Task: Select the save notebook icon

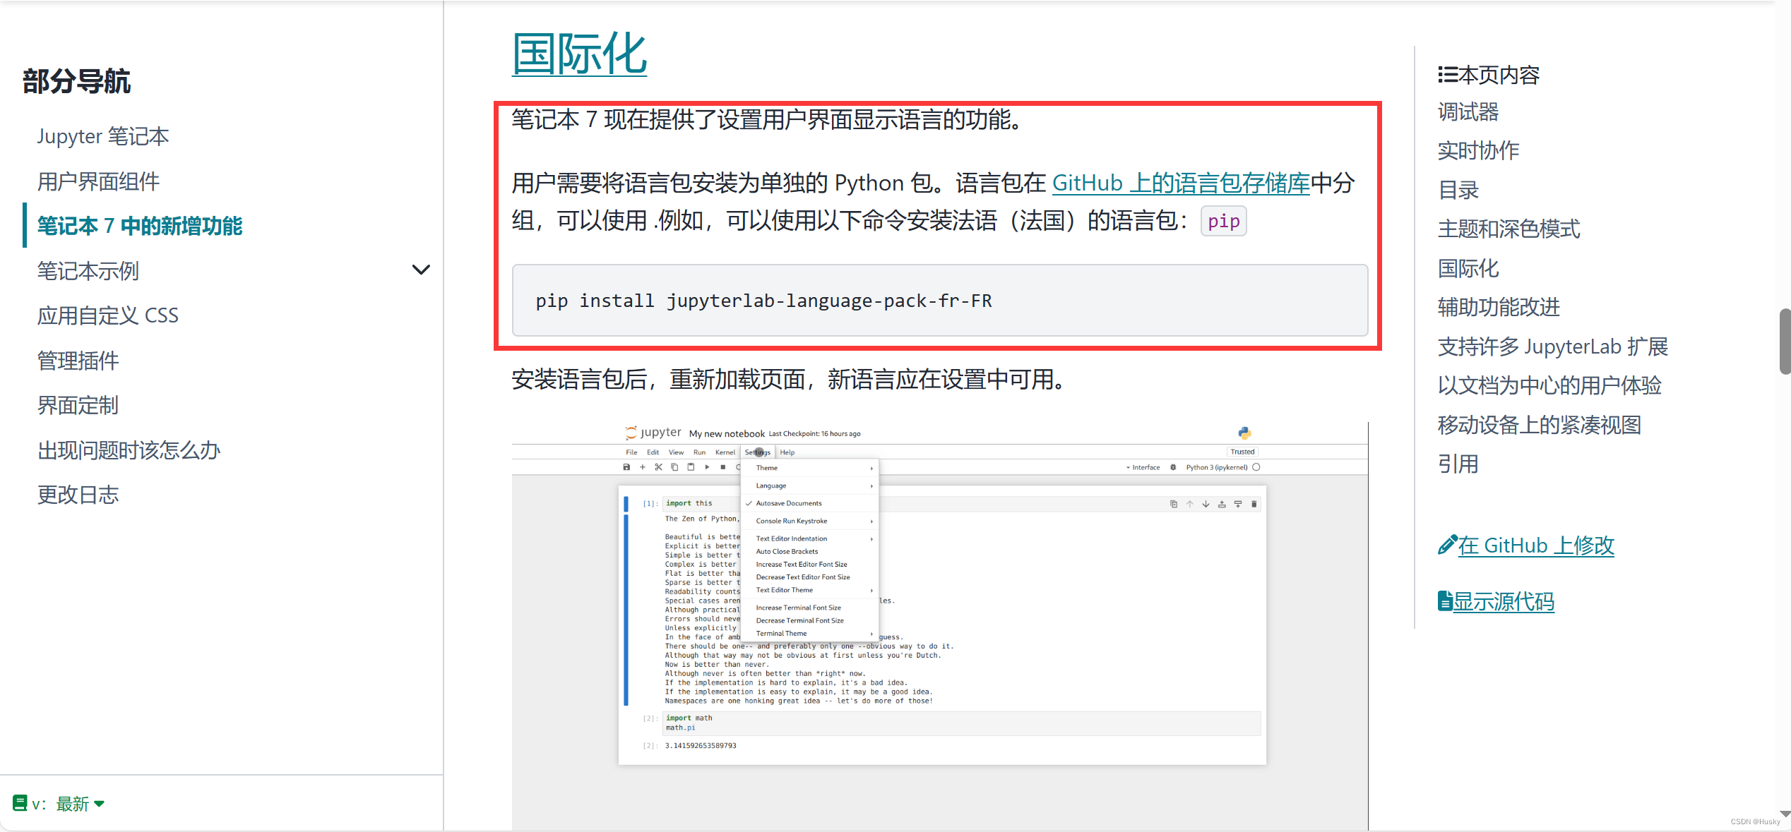Action: pos(627,467)
